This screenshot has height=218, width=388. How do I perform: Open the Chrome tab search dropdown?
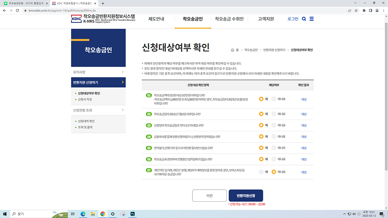355,3
